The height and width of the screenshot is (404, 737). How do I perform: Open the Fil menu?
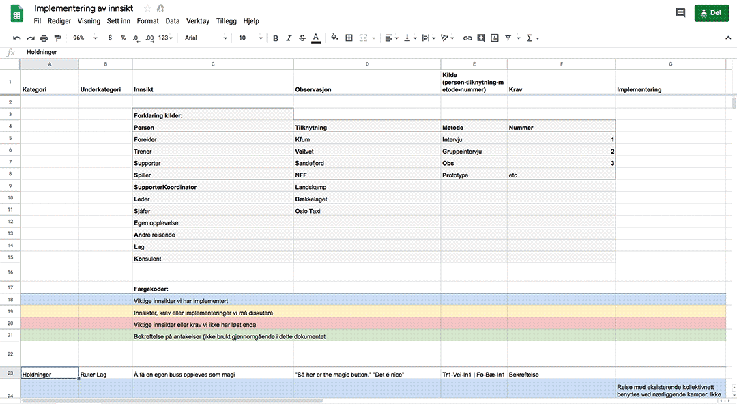tap(38, 21)
